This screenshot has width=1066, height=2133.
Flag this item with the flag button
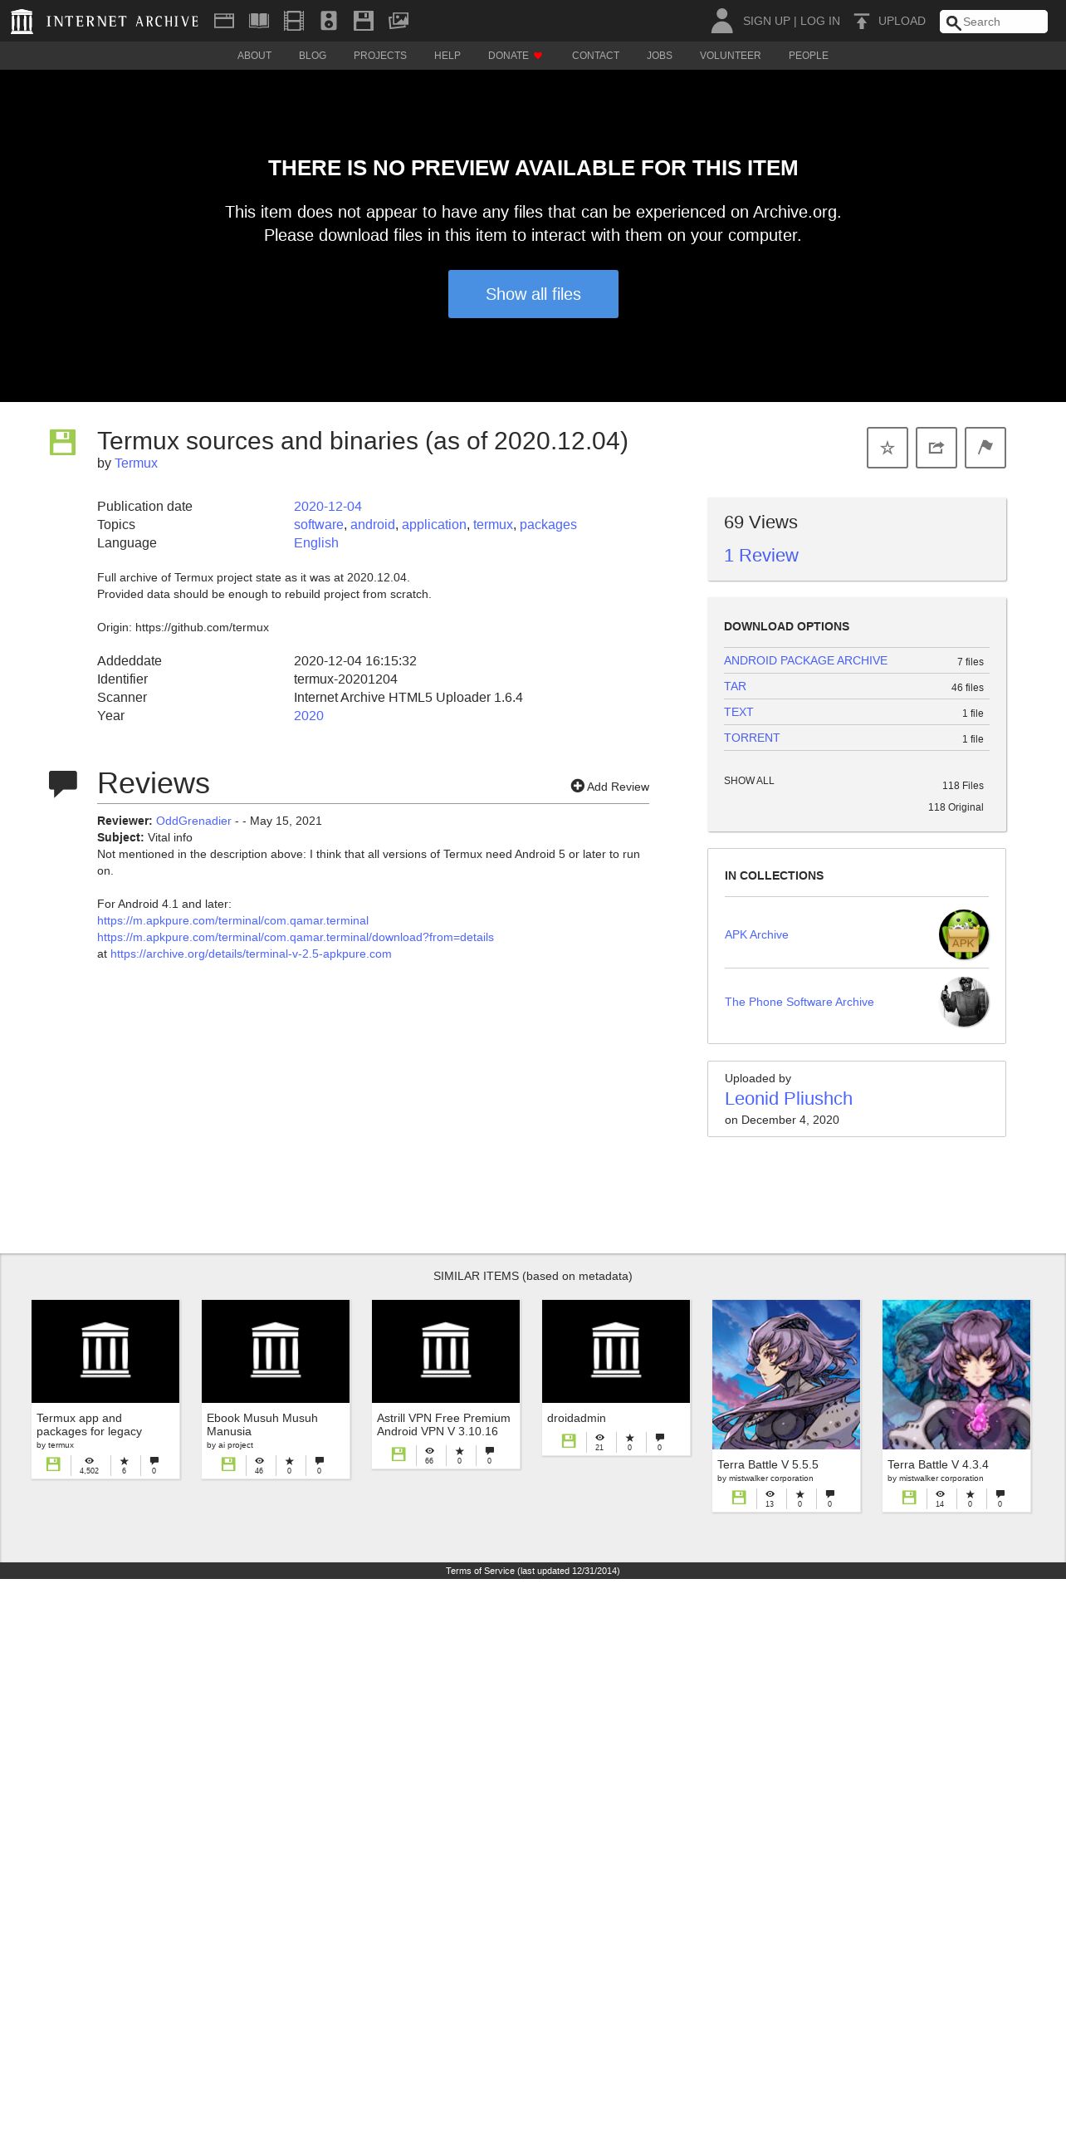pos(985,448)
